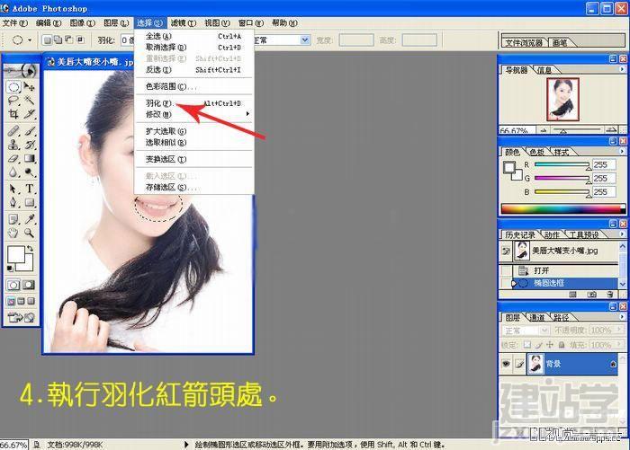Screen dimensions: 630x450
Task: Open status bar info arrow menu
Action: (x=186, y=445)
